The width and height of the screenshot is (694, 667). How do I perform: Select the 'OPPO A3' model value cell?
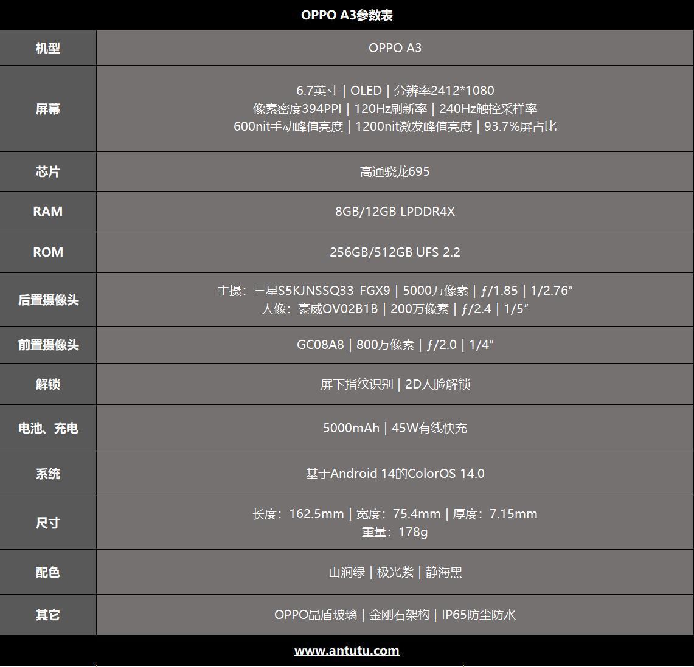(x=395, y=48)
